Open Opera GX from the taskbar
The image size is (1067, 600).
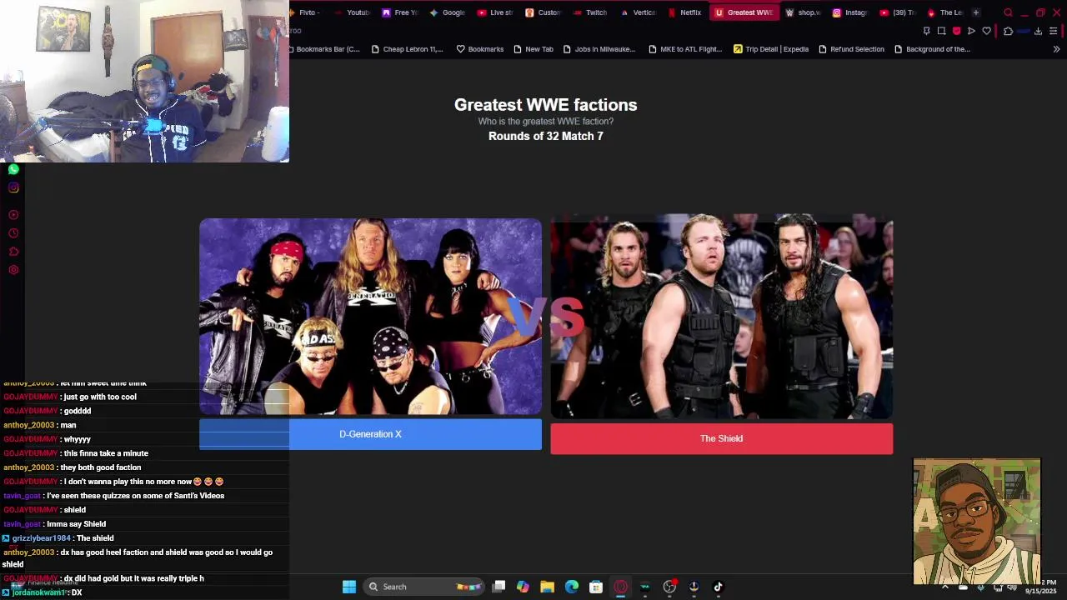point(620,587)
